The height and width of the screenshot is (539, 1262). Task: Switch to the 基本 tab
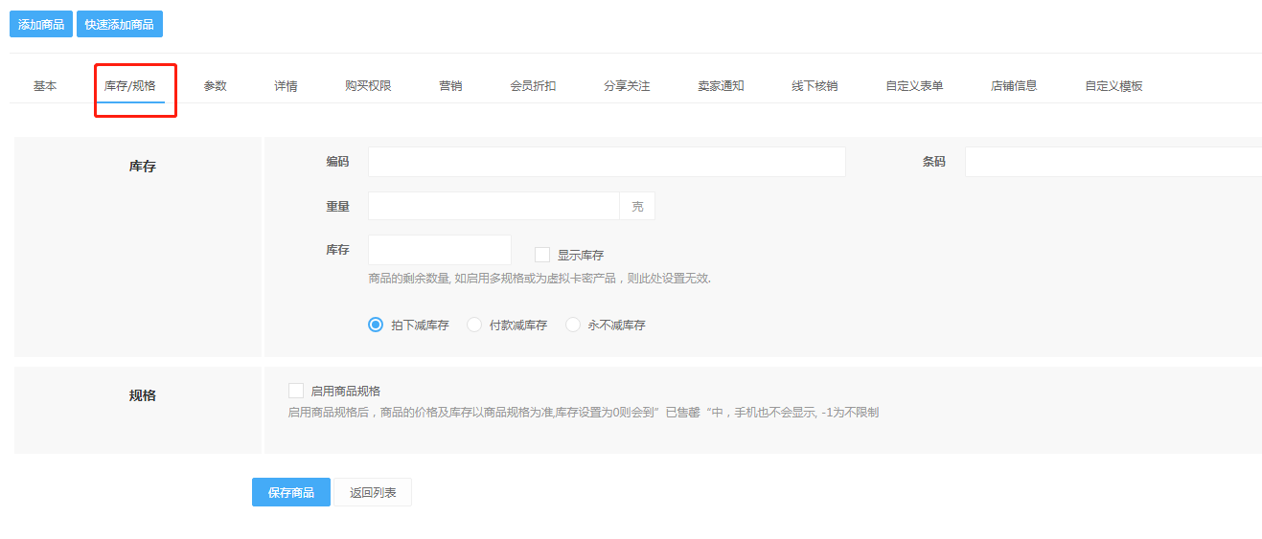pyautogui.click(x=45, y=86)
